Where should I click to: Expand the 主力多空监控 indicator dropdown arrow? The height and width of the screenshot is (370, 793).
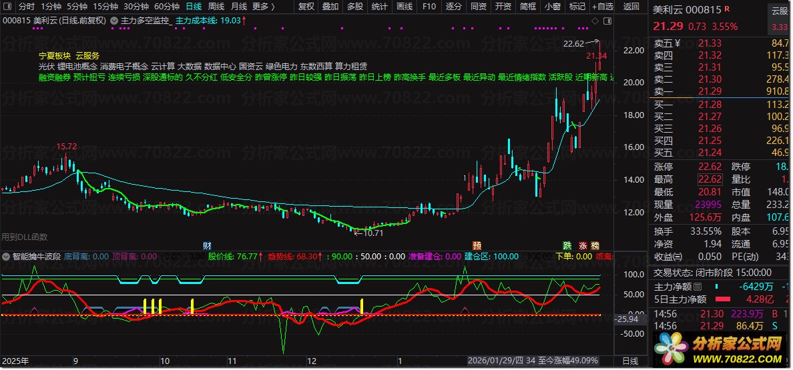(114, 21)
